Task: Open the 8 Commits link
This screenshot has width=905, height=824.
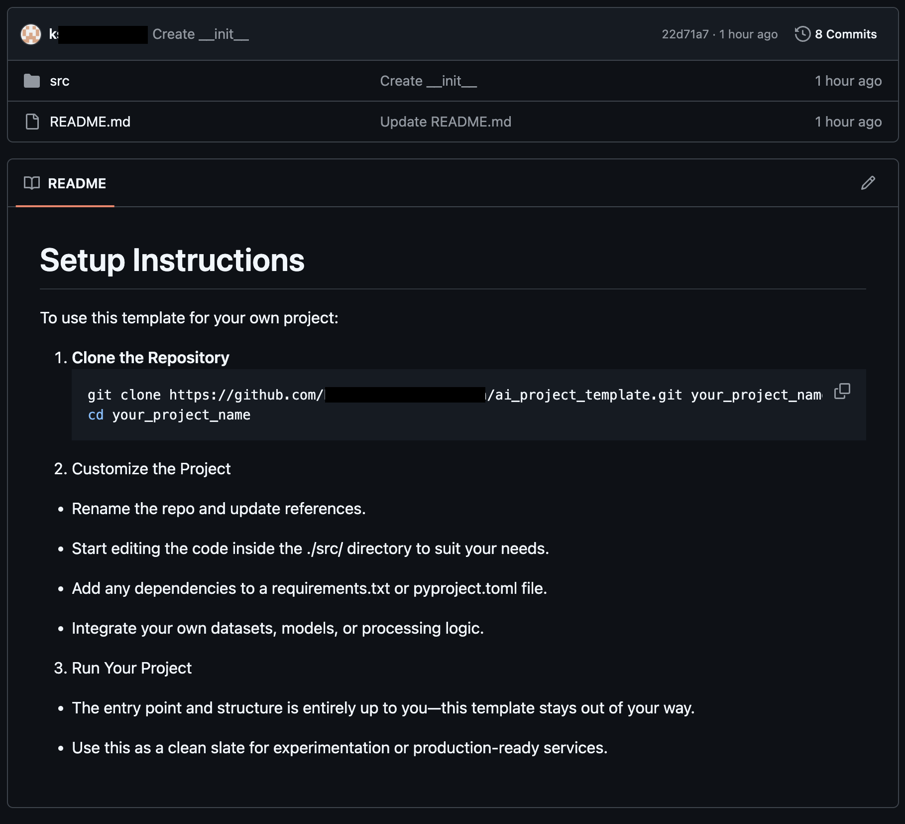Action: (846, 34)
